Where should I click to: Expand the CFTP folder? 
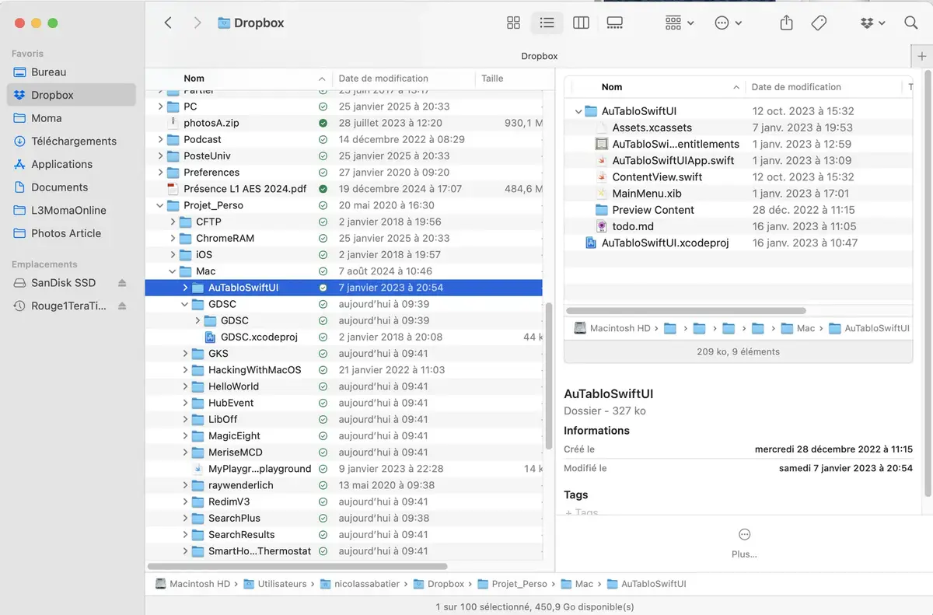click(173, 222)
